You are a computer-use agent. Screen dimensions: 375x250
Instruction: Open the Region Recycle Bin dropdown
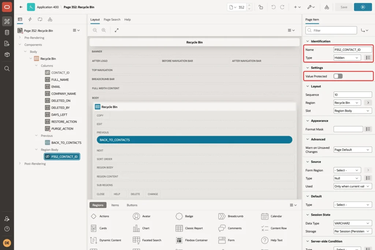point(347,102)
